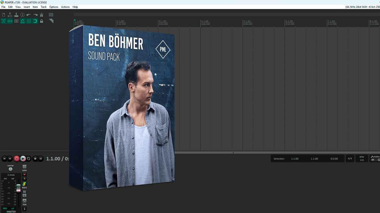Open the File menu
The image size is (380, 213).
pyautogui.click(x=3, y=7)
